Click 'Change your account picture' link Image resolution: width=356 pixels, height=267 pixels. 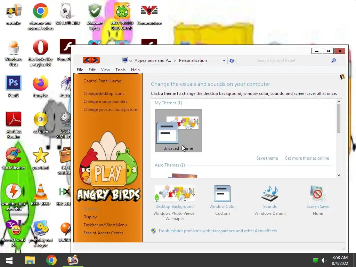(x=110, y=110)
